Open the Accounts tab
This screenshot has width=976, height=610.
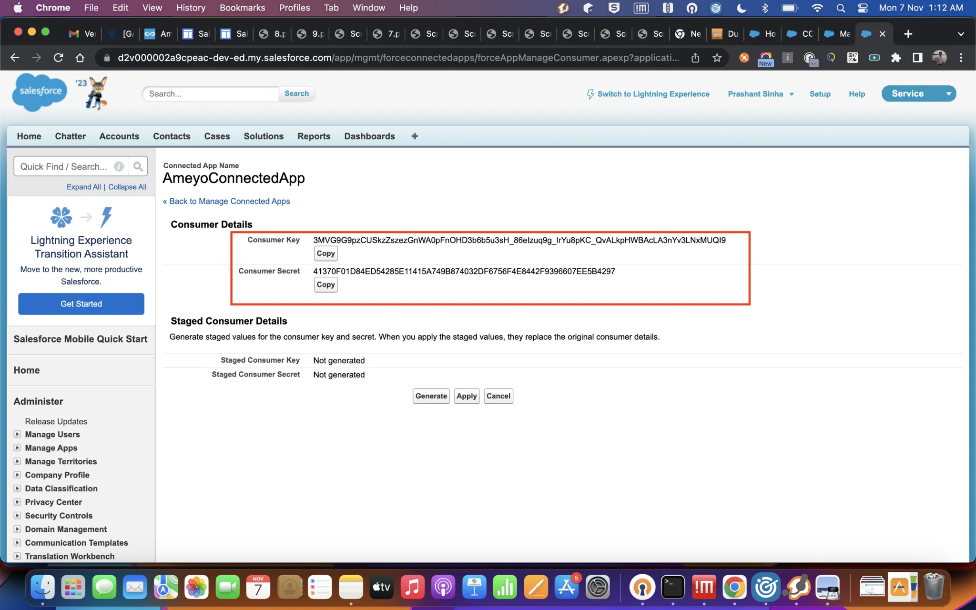pyautogui.click(x=119, y=136)
